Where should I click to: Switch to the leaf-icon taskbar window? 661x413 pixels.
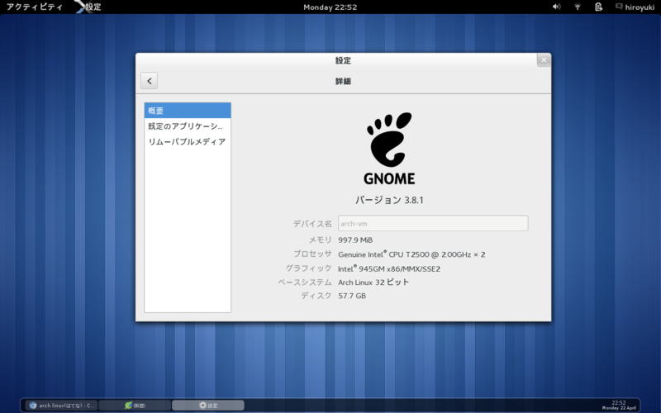[x=135, y=406]
